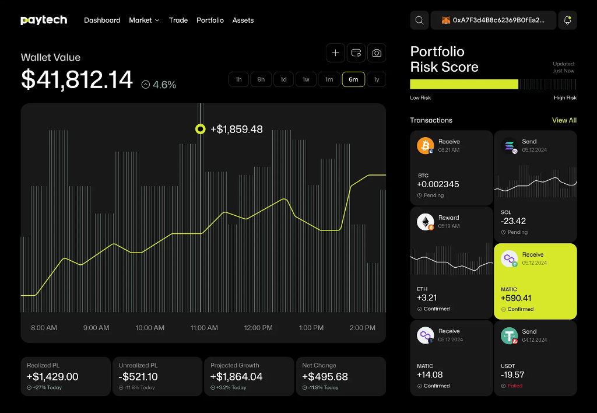This screenshot has height=413, width=597.
Task: Switch timeframe to 1y
Action: 376,79
